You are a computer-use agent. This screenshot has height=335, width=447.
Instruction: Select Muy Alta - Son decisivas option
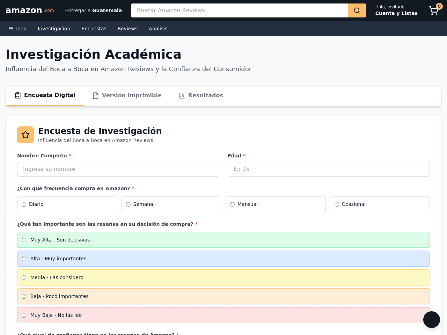pos(223,240)
